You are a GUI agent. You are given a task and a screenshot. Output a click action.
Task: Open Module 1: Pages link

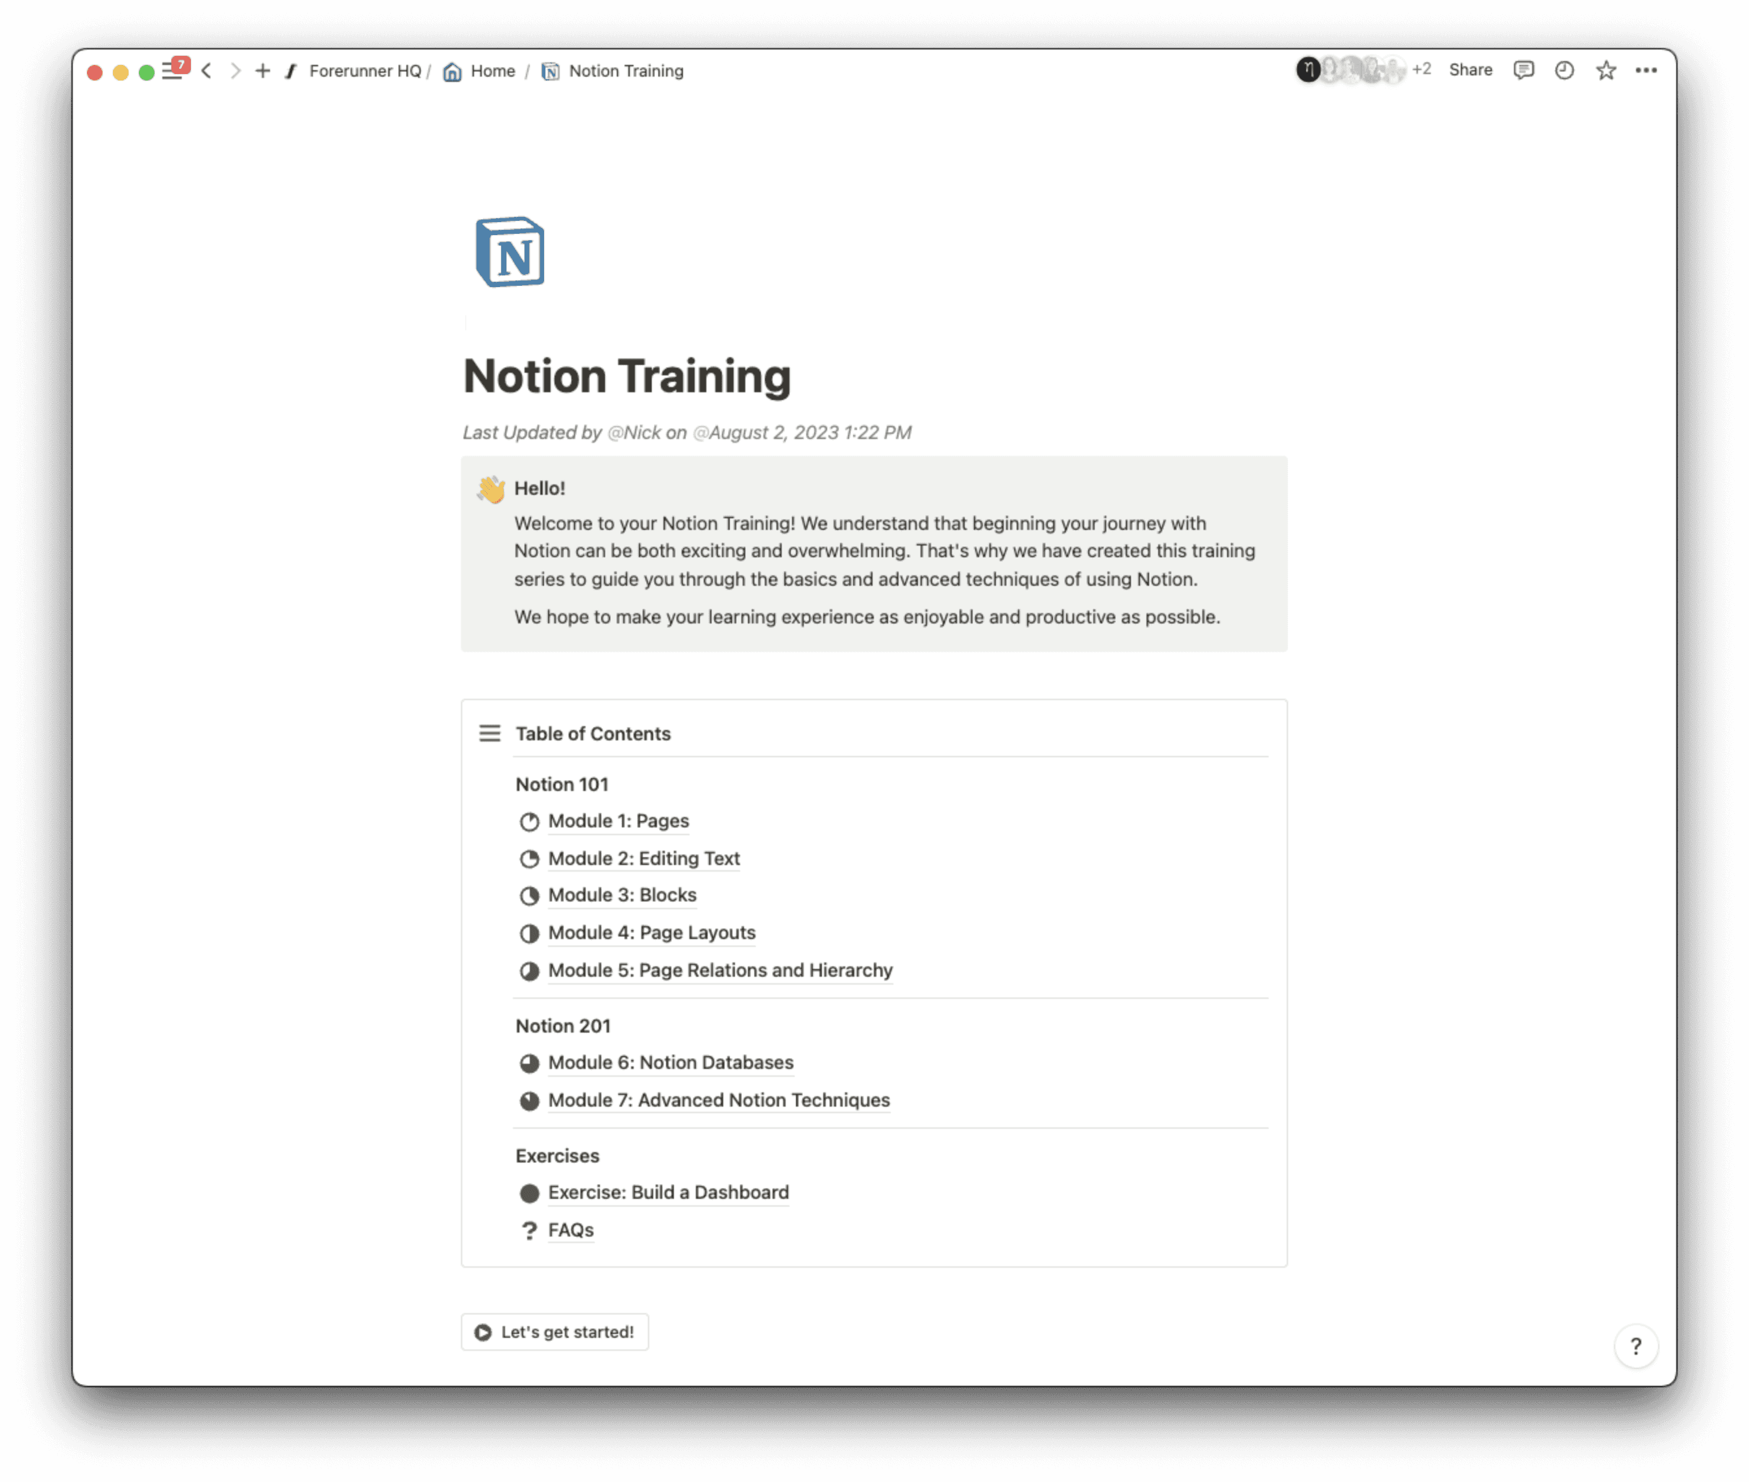coord(618,821)
